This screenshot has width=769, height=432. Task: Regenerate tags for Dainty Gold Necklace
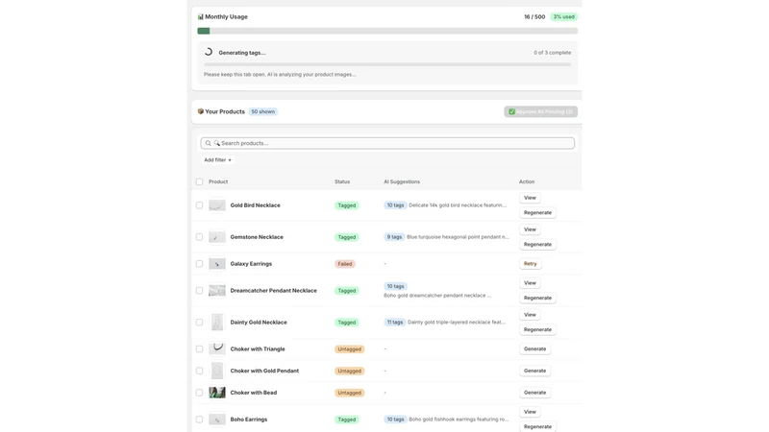[x=537, y=329]
